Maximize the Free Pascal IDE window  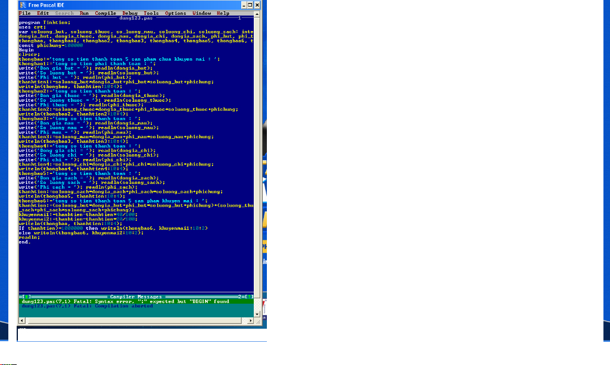coord(250,5)
